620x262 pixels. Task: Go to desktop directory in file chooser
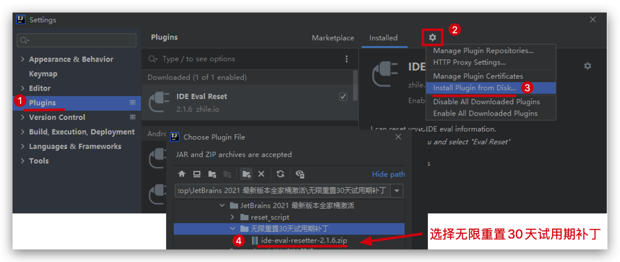(197, 174)
